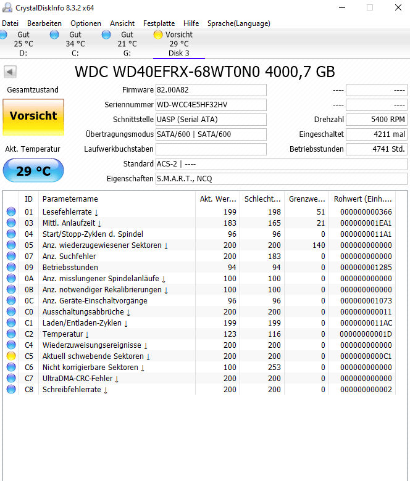This screenshot has width=410, height=481.
Task: Click the Firmware field 82.00A82
Action: click(211, 90)
